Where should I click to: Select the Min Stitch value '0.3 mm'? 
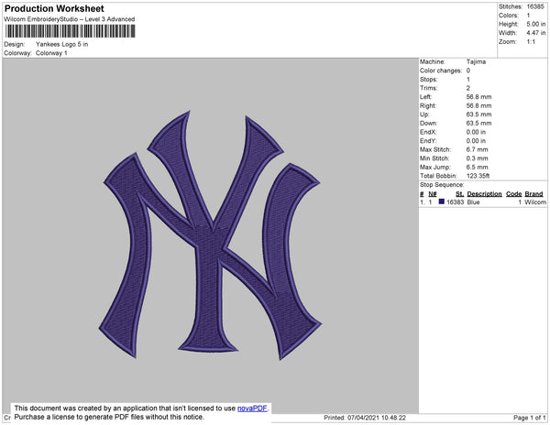(477, 158)
